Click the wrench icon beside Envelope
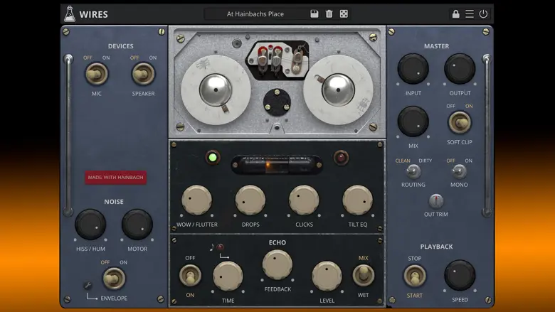Image resolution: width=555 pixels, height=312 pixels. [87, 286]
